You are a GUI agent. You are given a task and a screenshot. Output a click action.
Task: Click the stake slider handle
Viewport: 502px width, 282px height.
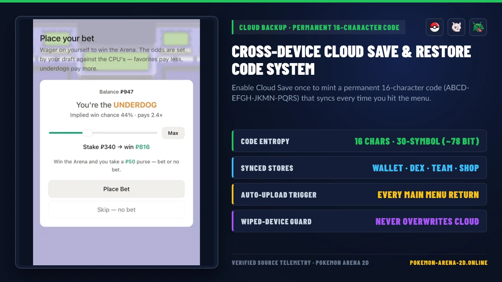(x=87, y=133)
